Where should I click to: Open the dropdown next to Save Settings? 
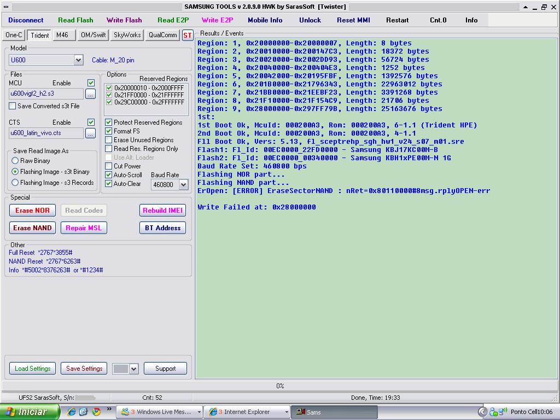(134, 369)
